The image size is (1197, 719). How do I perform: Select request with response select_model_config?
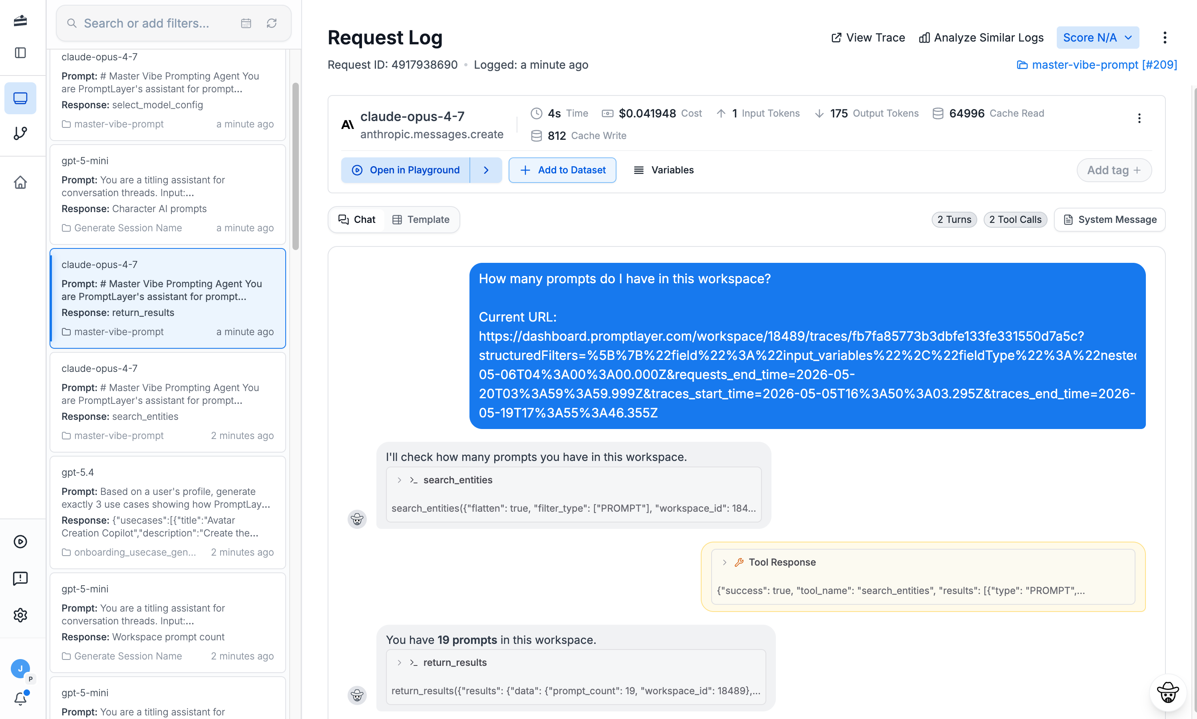click(x=168, y=95)
